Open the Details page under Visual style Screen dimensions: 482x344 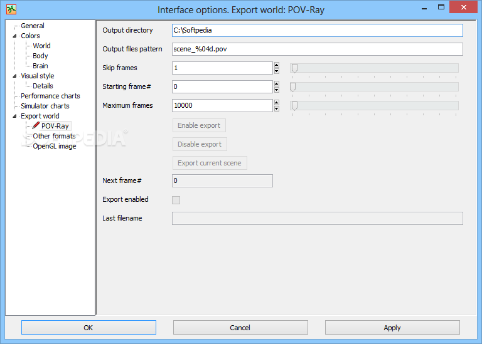(43, 86)
